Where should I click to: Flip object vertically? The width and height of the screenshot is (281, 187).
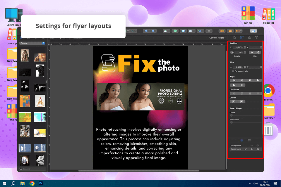click(x=258, y=52)
